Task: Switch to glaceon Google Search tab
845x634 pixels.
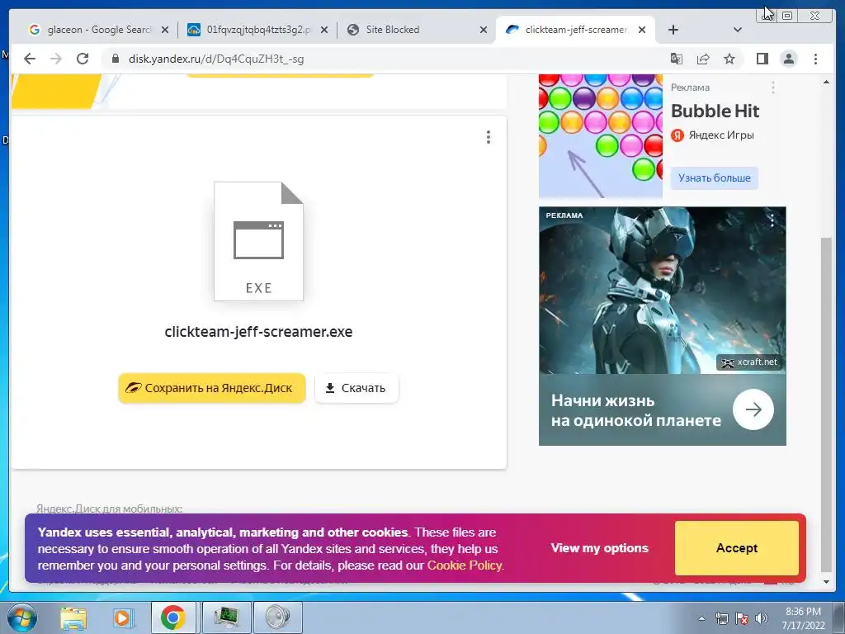Action: pos(99,30)
